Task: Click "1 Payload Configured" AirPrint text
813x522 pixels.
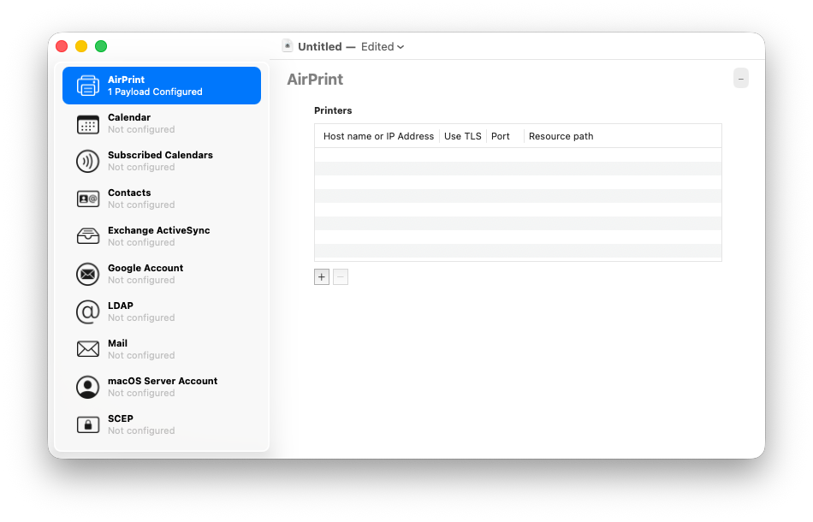Action: click(x=155, y=92)
